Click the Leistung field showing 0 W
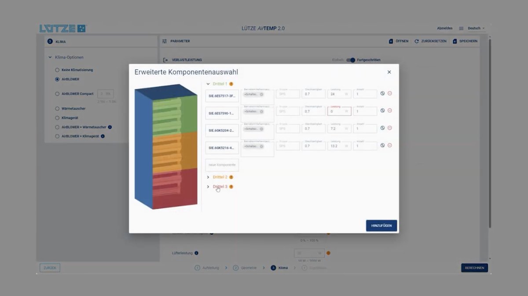This screenshot has width=528, height=296. [339, 111]
